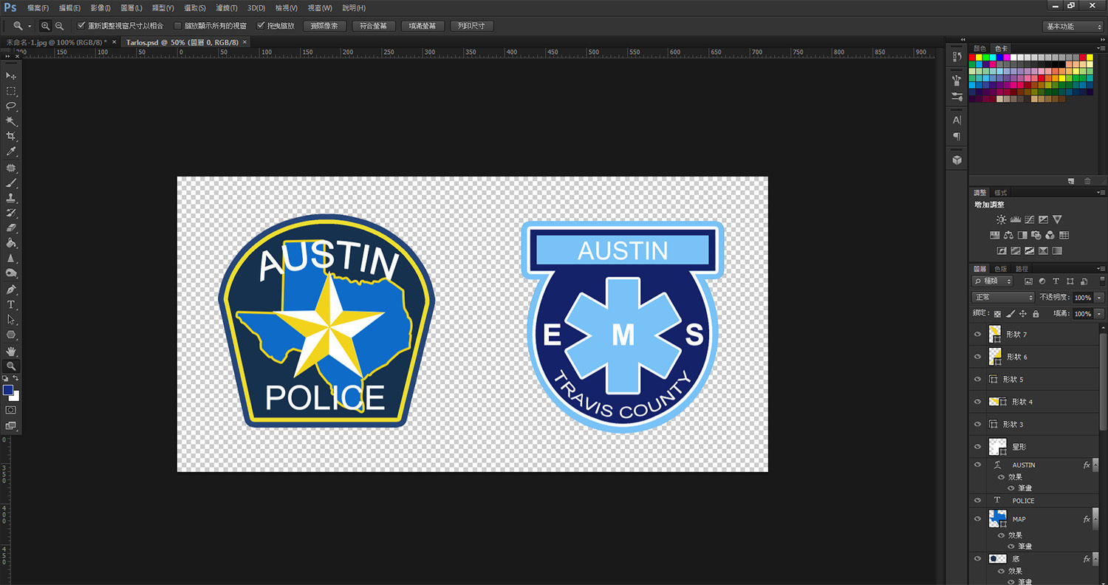Image resolution: width=1108 pixels, height=585 pixels.
Task: Open the Zoom tool preset picker arrow
Action: click(x=30, y=26)
